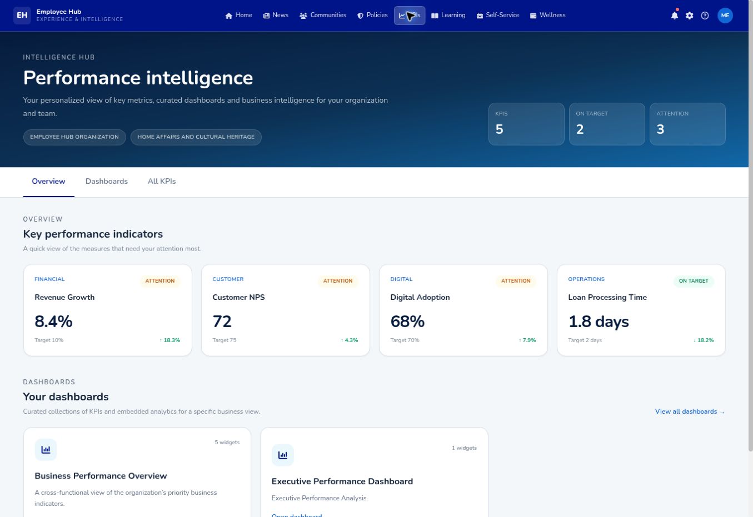Screen dimensions: 753x517
Task: Navigate to Wellness
Action: point(548,16)
